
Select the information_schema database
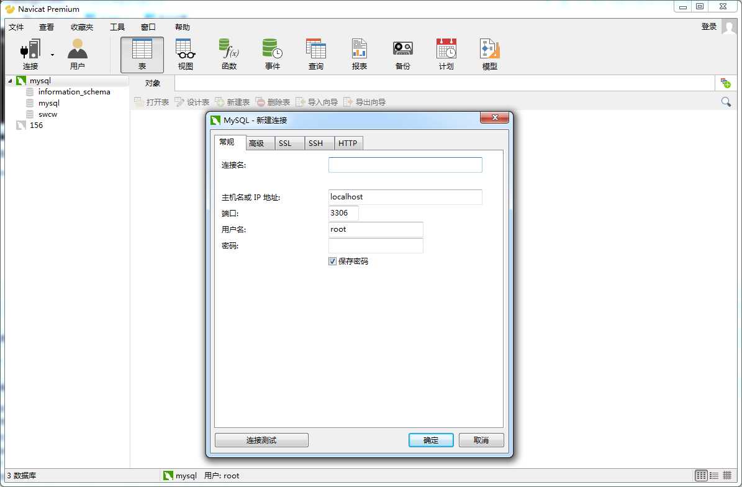(75, 92)
